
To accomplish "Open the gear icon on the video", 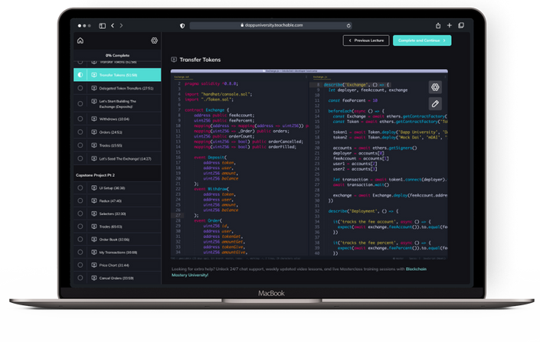I will [435, 87].
